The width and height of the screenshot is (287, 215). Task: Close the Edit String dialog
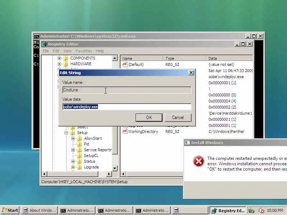191,73
